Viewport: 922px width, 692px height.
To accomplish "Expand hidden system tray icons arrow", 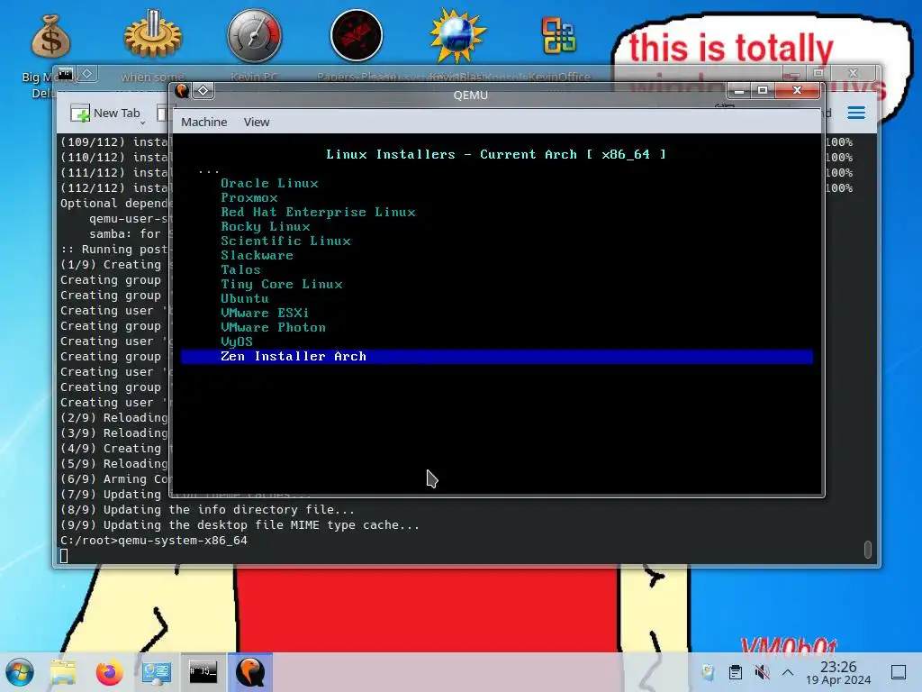I will [x=788, y=672].
